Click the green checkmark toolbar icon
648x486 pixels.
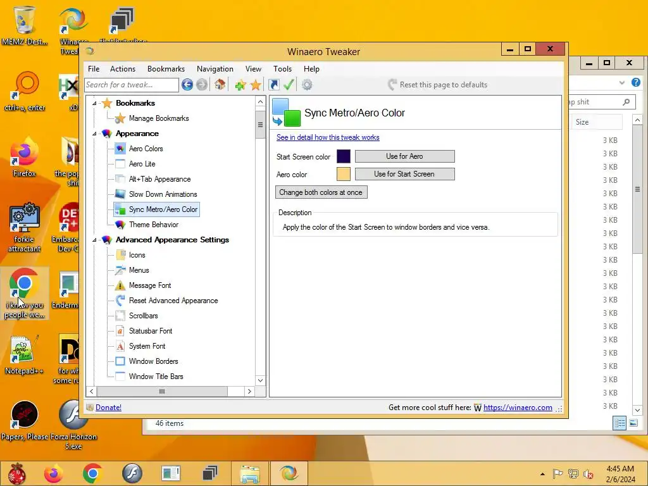point(289,85)
